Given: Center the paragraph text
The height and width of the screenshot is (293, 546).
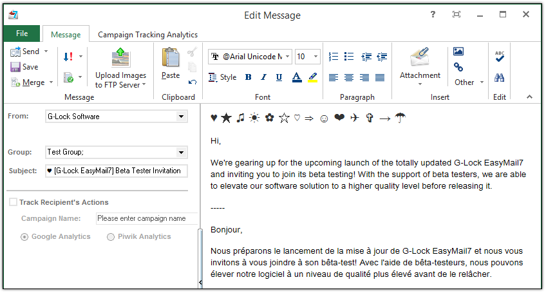Looking at the screenshot, I should point(348,77).
